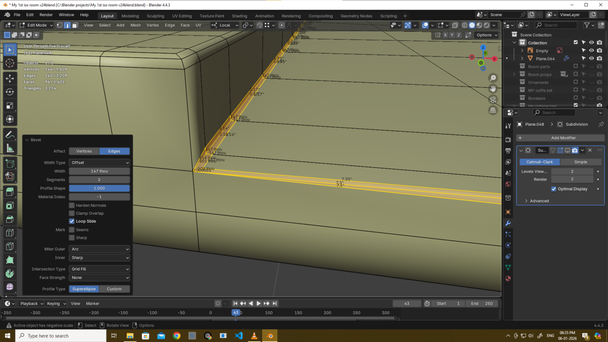608x342 pixels.
Task: Activate the Rotate tool
Action: (9, 92)
